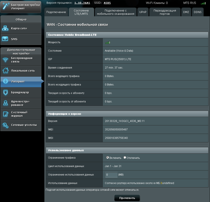Image resolution: width=210 pixels, height=202 pixels.
Task: Open the DDNS tab
Action: [x=198, y=12]
